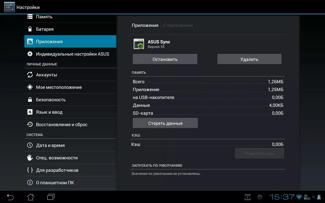Tap the info icon beside О планшетном ПК
325x203 pixels.
pos(30,183)
